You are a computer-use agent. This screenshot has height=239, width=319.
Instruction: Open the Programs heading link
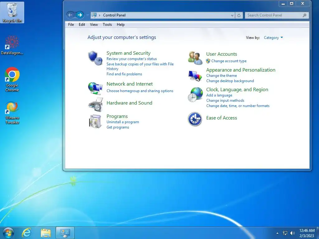pyautogui.click(x=117, y=116)
